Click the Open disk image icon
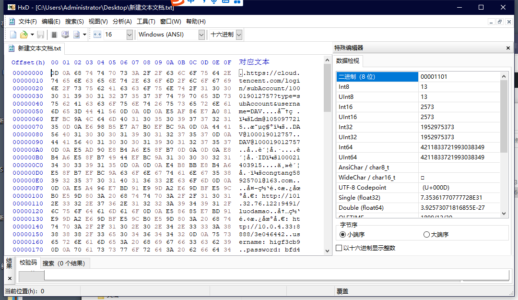518x300 pixels. tap(76, 35)
